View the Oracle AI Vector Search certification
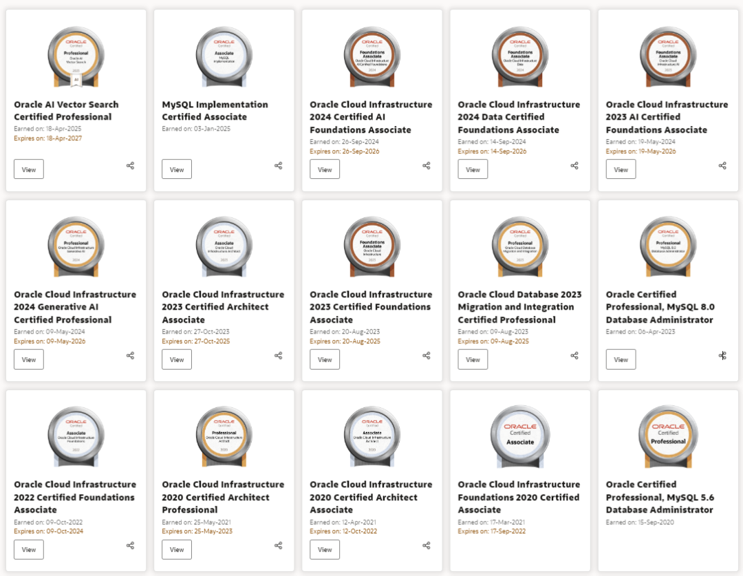 [x=29, y=169]
